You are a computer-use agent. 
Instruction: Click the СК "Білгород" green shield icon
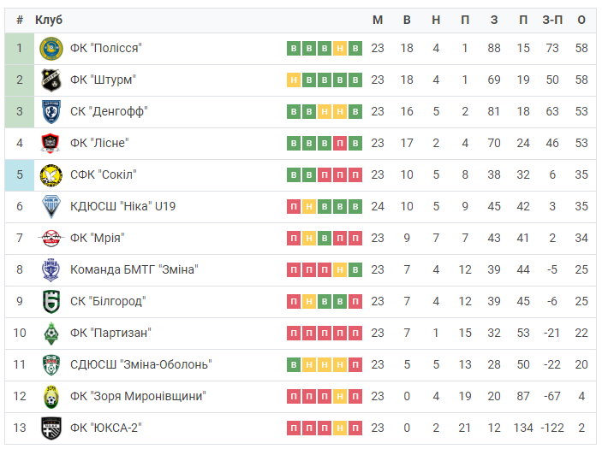coord(51,301)
